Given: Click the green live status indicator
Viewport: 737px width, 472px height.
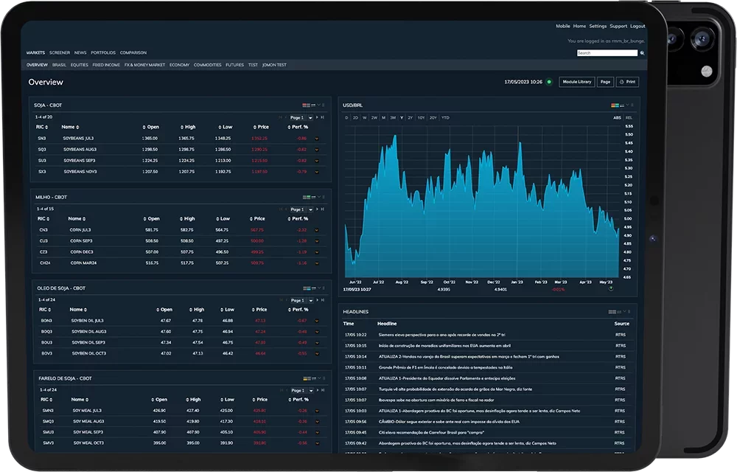Looking at the screenshot, I should [x=549, y=82].
